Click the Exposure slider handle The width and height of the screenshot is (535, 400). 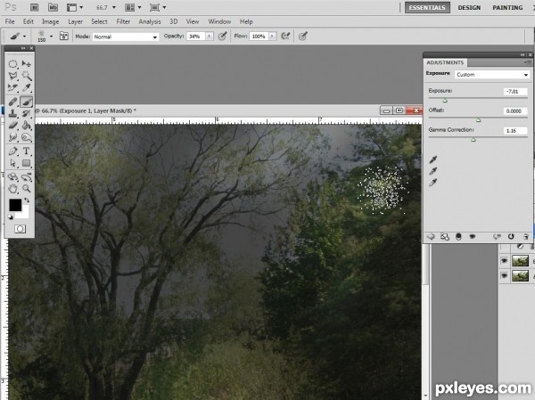tap(445, 101)
